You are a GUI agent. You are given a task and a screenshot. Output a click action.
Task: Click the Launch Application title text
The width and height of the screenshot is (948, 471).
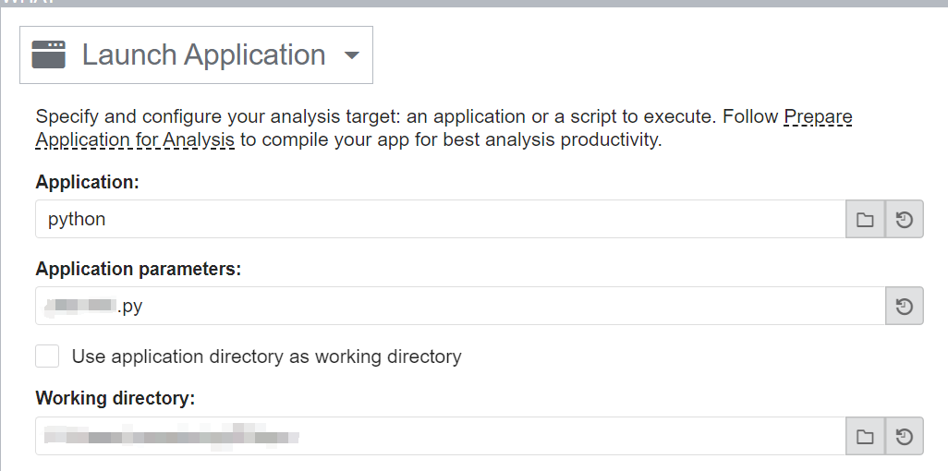(203, 54)
